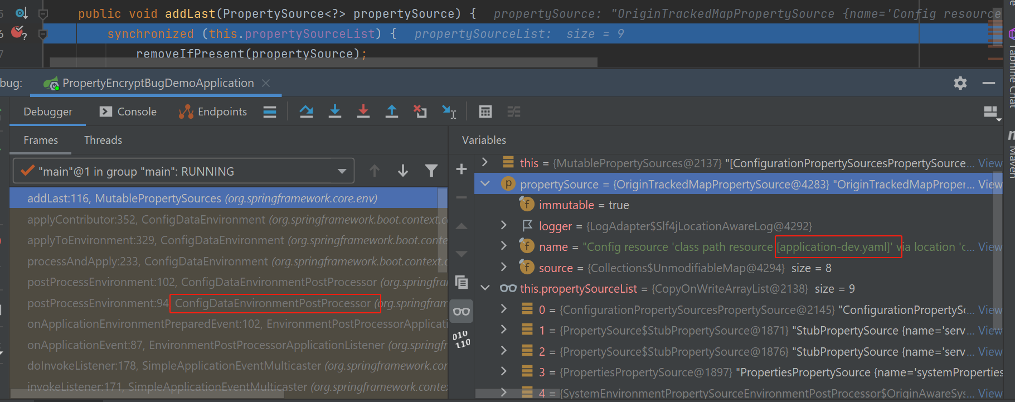The image size is (1015, 402).
Task: Click the copy watches icon
Action: [462, 282]
